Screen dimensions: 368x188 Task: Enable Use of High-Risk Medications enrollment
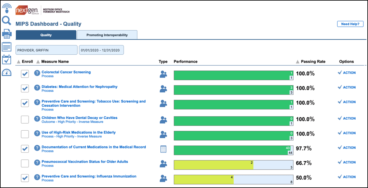25,134
